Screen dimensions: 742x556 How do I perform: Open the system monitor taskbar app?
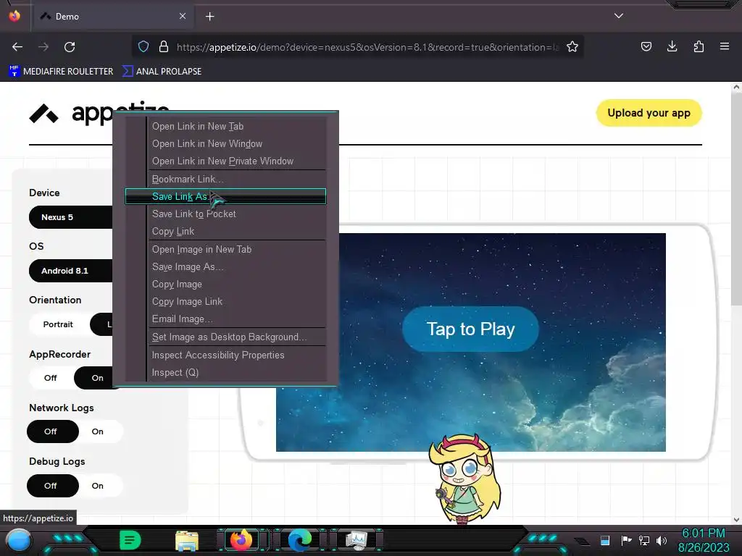coord(356,540)
